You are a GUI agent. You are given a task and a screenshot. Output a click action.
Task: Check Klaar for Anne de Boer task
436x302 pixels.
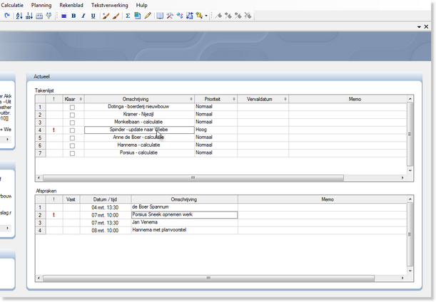click(72, 138)
